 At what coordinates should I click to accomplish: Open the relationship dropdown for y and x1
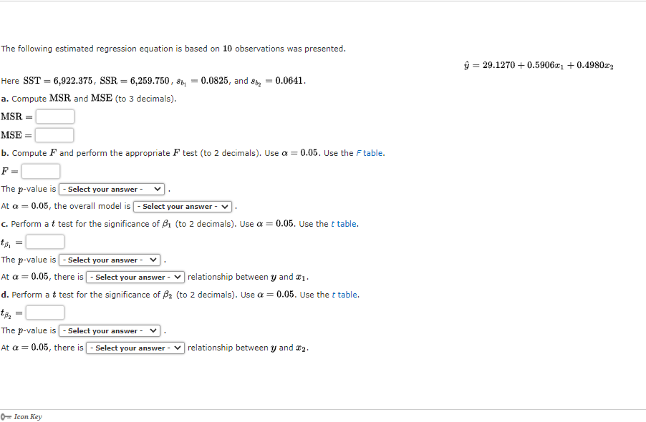(x=135, y=277)
